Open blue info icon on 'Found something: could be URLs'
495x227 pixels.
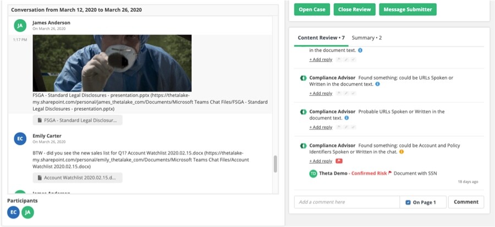377,84
